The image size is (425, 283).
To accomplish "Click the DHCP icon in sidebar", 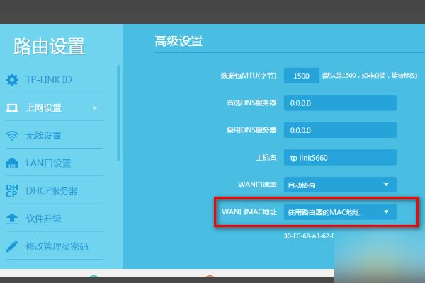I will (12, 190).
